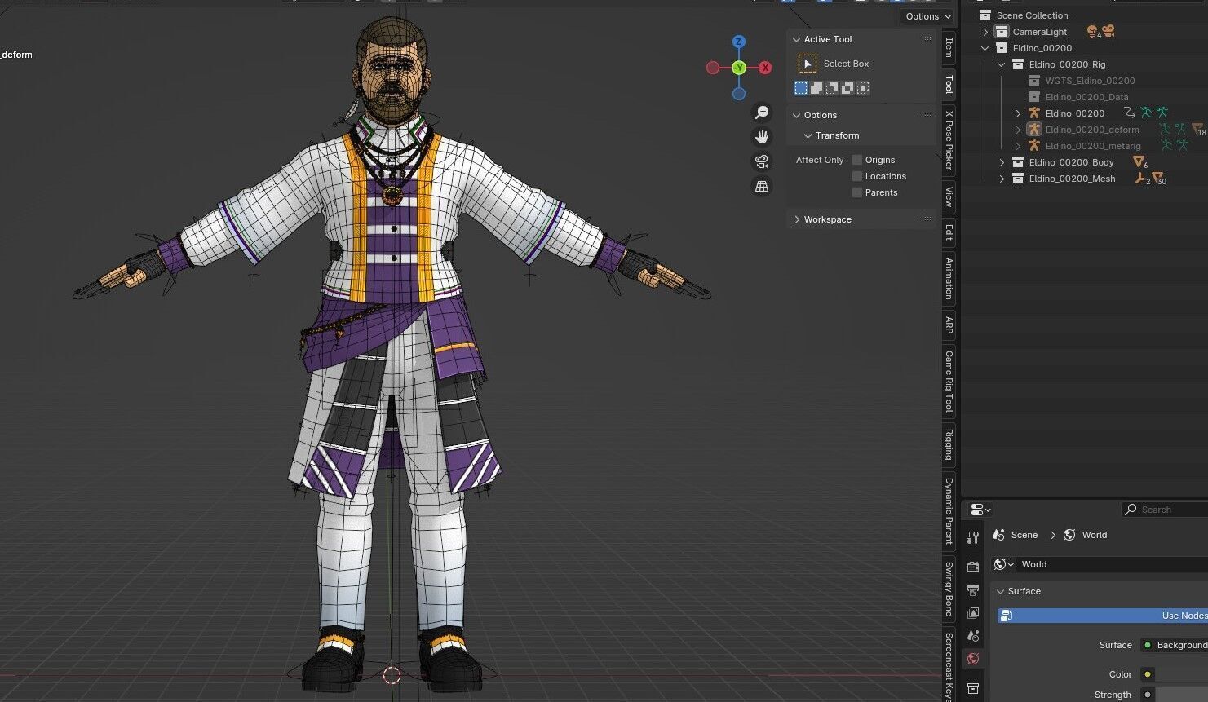Switch to the Item sidebar tab

coord(949,47)
